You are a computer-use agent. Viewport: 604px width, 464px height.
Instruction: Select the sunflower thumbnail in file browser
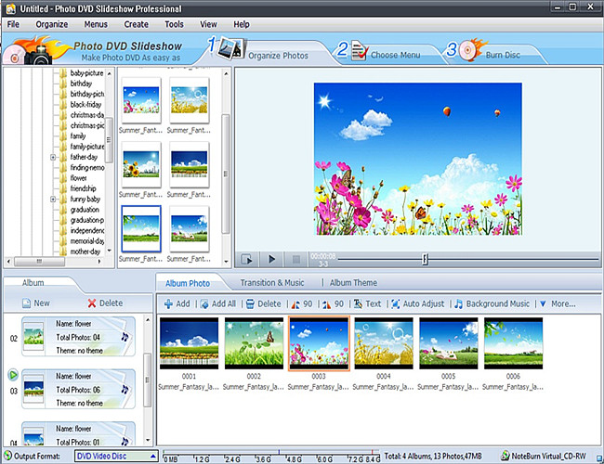(141, 164)
